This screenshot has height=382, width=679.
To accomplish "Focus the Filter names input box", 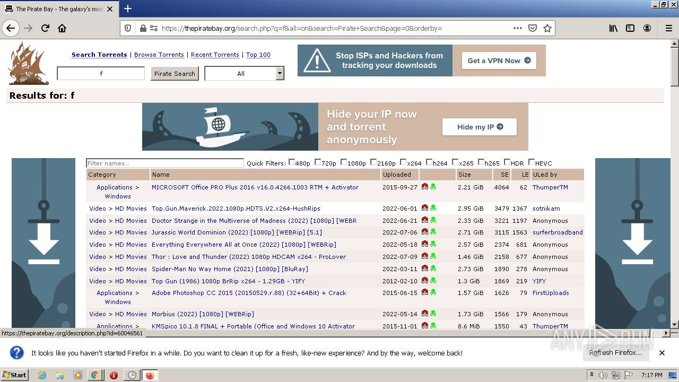I will (165, 163).
